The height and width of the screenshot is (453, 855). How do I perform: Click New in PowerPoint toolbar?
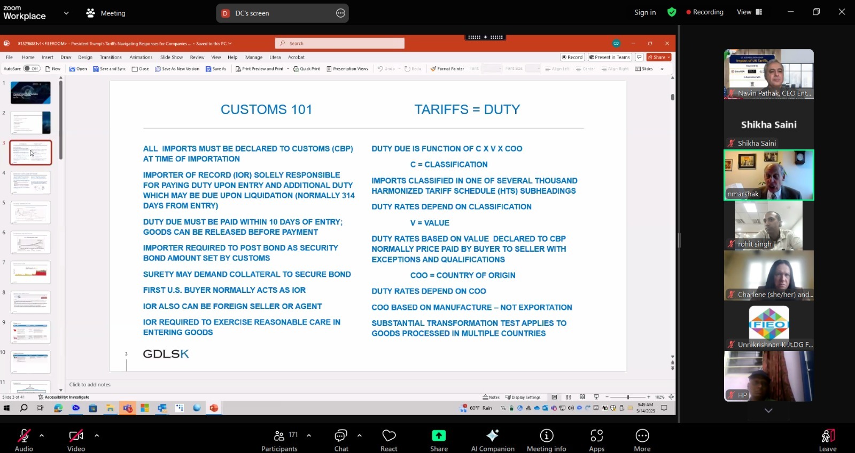click(53, 69)
